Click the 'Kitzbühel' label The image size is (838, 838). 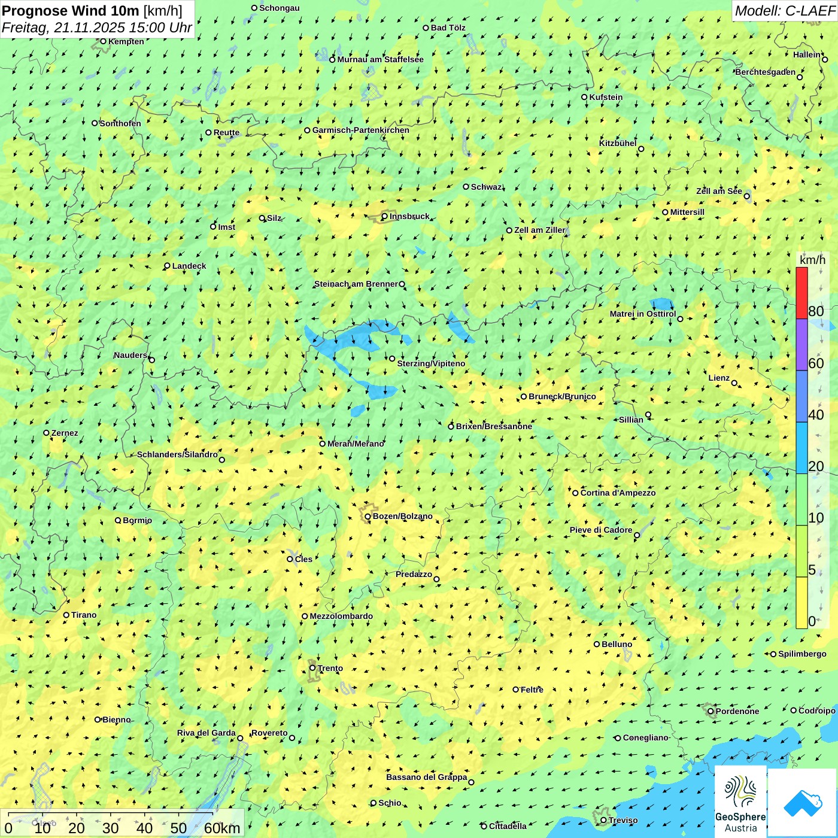tap(618, 143)
